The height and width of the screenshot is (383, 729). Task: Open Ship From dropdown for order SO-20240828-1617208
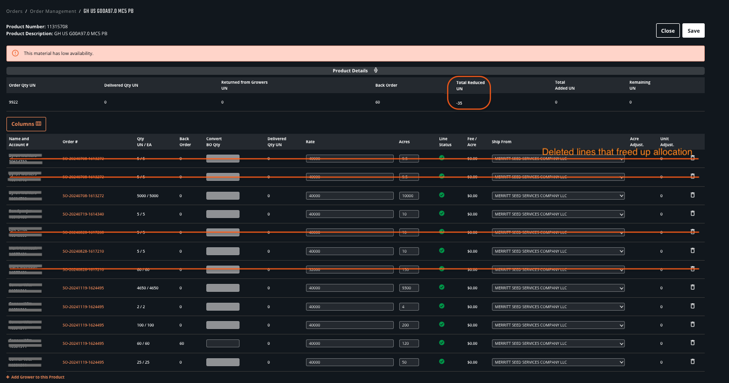click(558, 232)
